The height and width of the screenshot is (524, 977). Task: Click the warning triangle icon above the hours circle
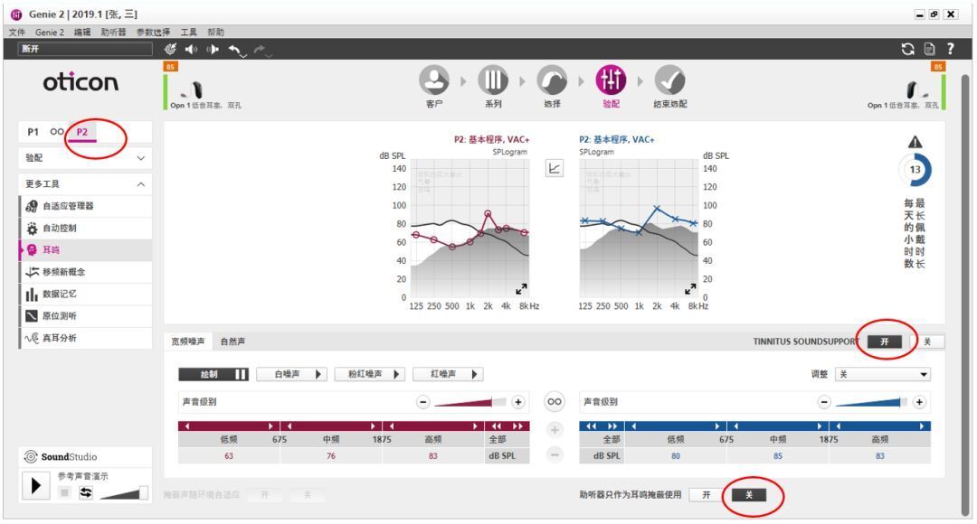coord(915,142)
